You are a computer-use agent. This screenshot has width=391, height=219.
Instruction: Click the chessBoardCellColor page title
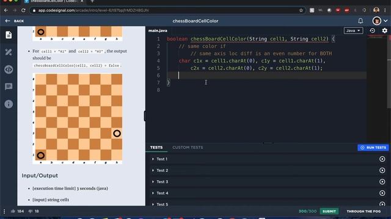[x=195, y=21]
